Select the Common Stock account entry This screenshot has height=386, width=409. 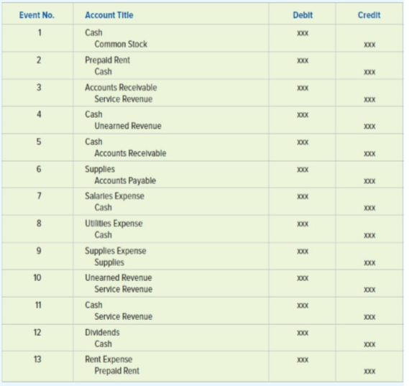coord(121,44)
